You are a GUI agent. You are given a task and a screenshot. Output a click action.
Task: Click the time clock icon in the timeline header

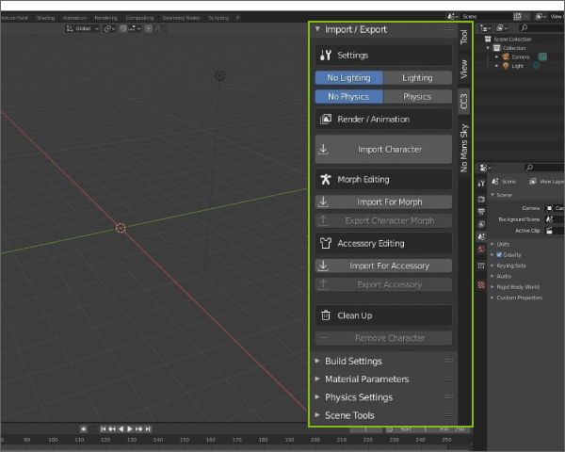pyautogui.click(x=390, y=429)
